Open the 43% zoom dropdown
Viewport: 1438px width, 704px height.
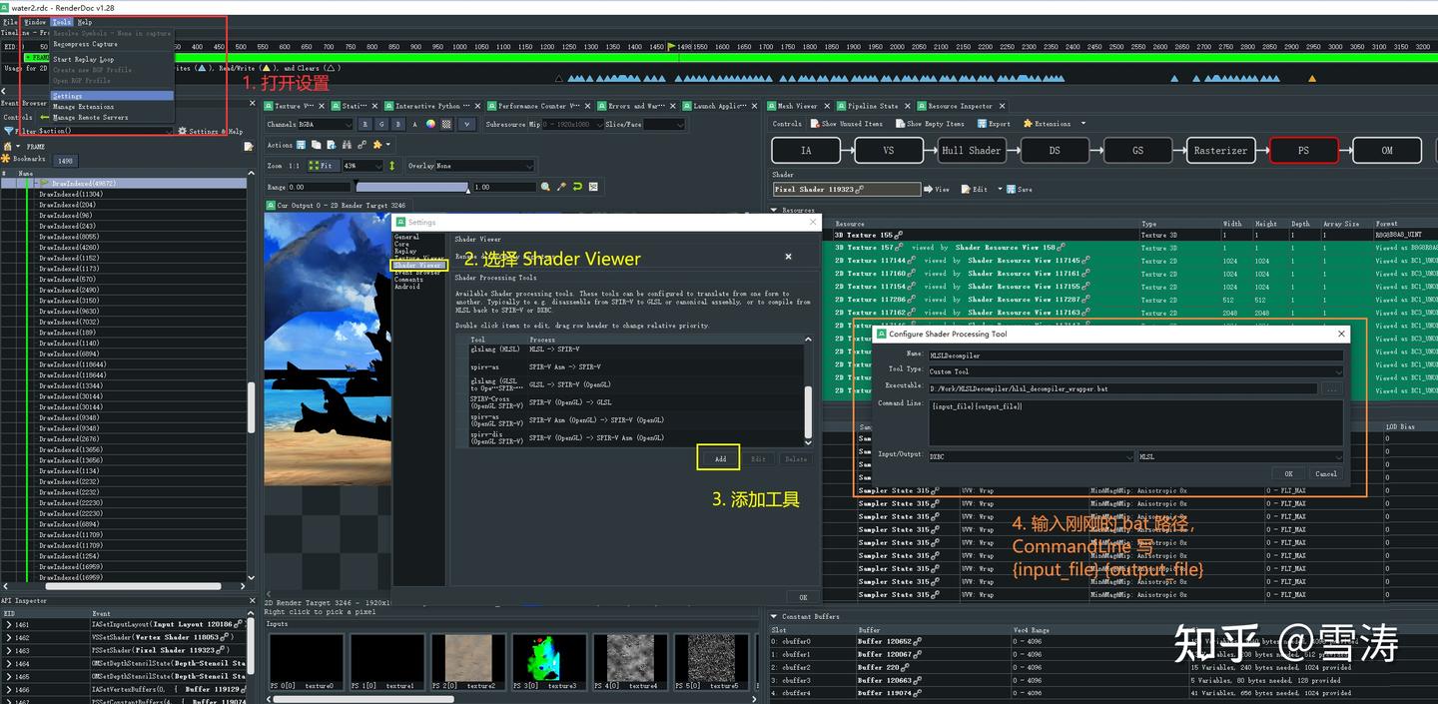click(x=363, y=166)
